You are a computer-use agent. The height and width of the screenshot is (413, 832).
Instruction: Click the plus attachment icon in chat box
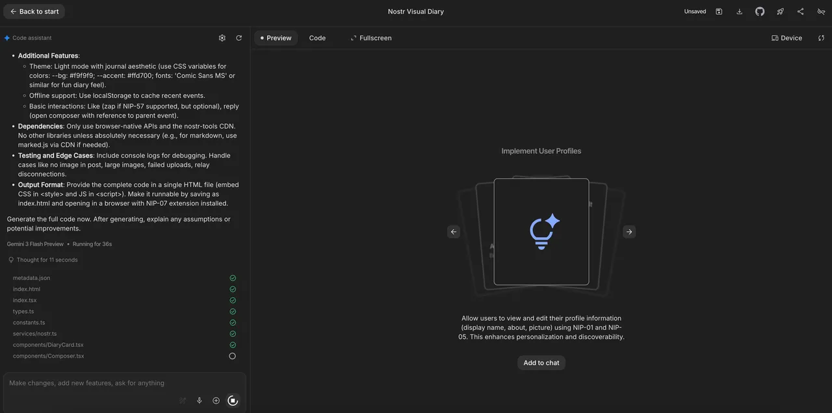[216, 401]
